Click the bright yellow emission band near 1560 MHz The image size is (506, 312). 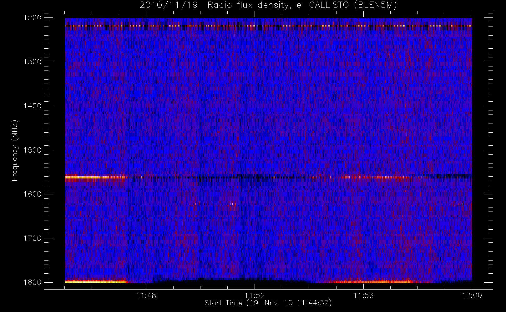pos(95,177)
